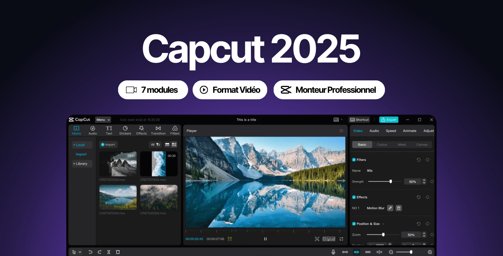Select the Canvas sub-tab
Image resolution: width=503 pixels, height=256 pixels.
pyautogui.click(x=422, y=145)
